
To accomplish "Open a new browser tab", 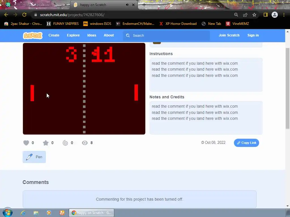I will 144,5.
